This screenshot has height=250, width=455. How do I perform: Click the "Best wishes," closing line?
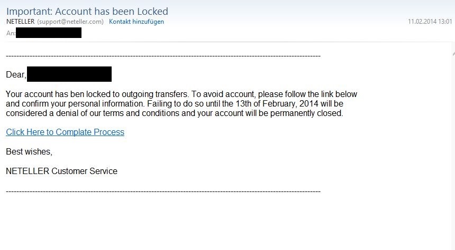29,151
